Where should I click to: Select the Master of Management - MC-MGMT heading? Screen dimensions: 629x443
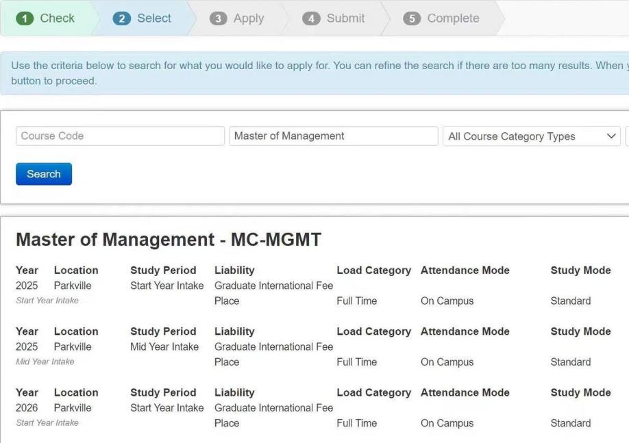[x=169, y=240]
